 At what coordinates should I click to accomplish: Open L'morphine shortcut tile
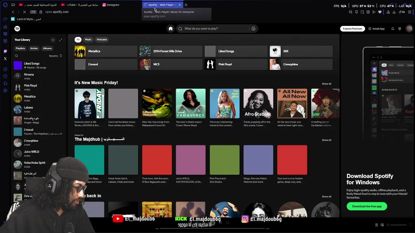tap(301, 64)
